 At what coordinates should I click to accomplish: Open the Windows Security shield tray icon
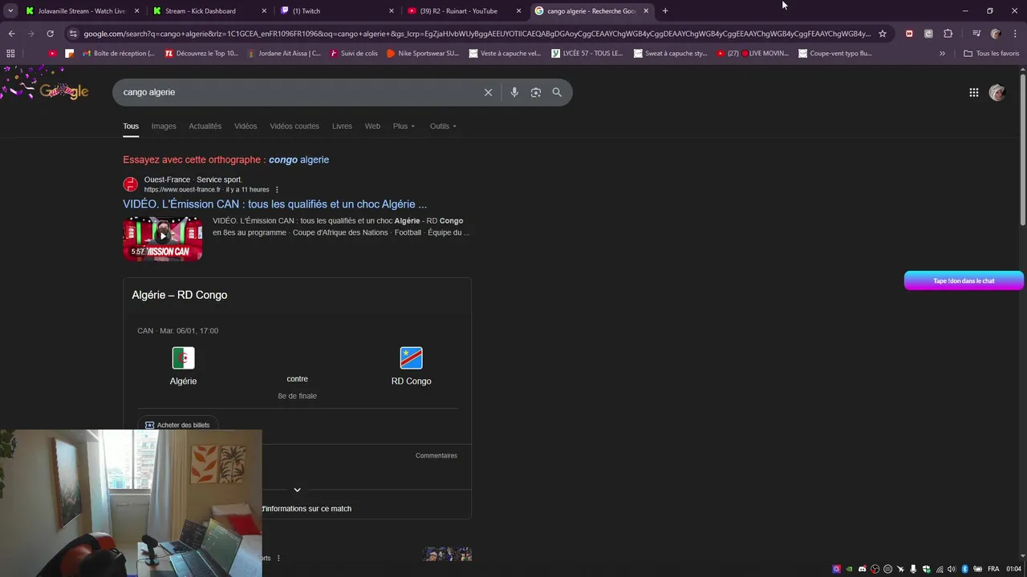(x=926, y=569)
